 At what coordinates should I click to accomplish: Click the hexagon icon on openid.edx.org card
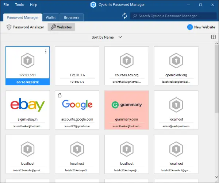point(176,61)
